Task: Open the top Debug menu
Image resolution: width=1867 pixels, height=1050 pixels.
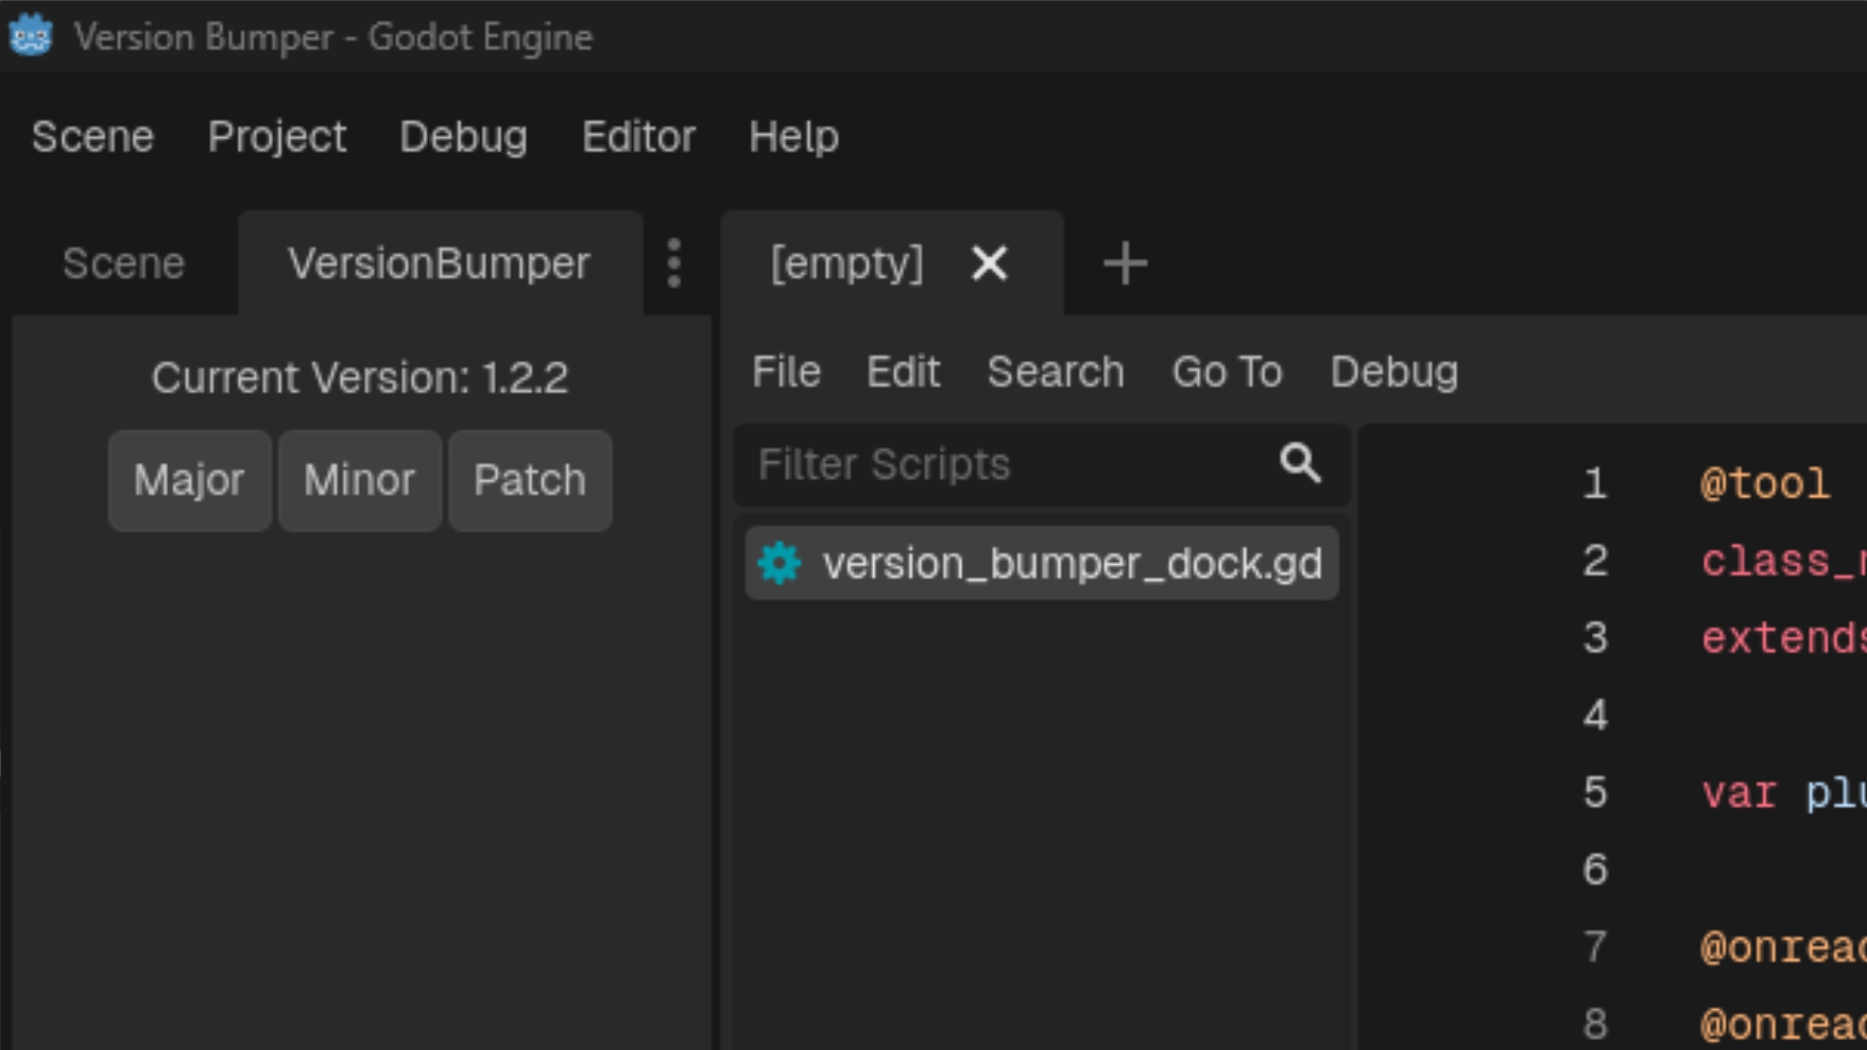Action: [x=463, y=137]
